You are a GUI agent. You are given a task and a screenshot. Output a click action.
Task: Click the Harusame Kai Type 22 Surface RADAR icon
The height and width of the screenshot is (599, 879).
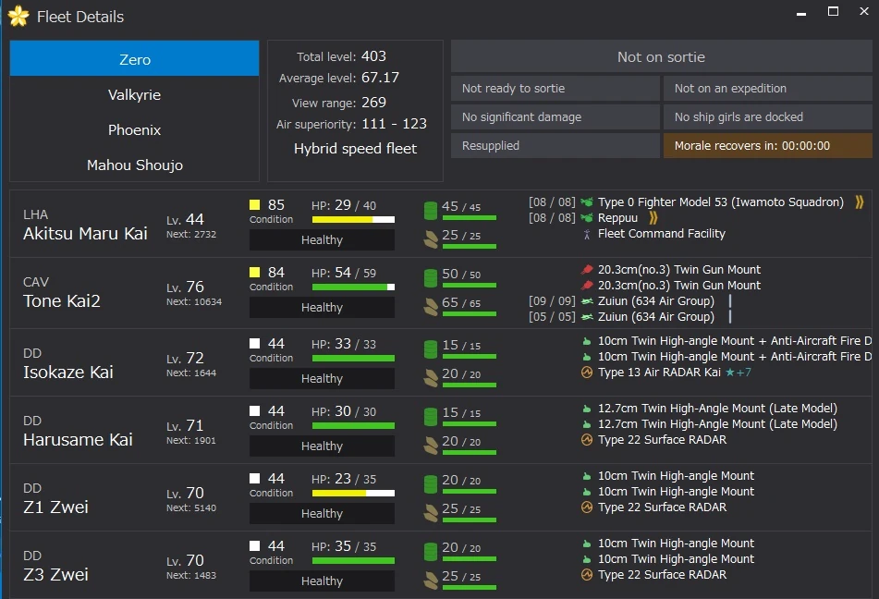586,440
